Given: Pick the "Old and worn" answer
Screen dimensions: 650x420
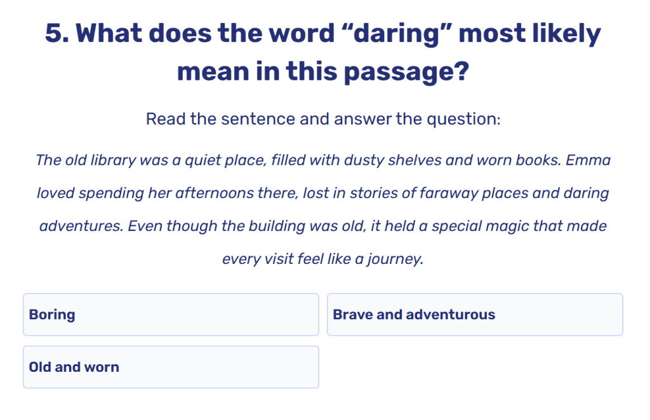Looking at the screenshot, I should [171, 367].
